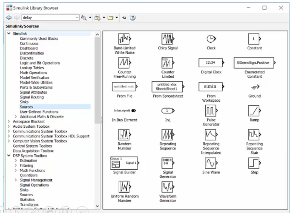Select User-Defined Functions library
This screenshot has height=213, width=290.
39,112
